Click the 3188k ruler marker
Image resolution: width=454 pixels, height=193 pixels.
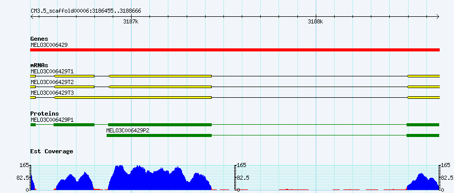pyautogui.click(x=315, y=22)
